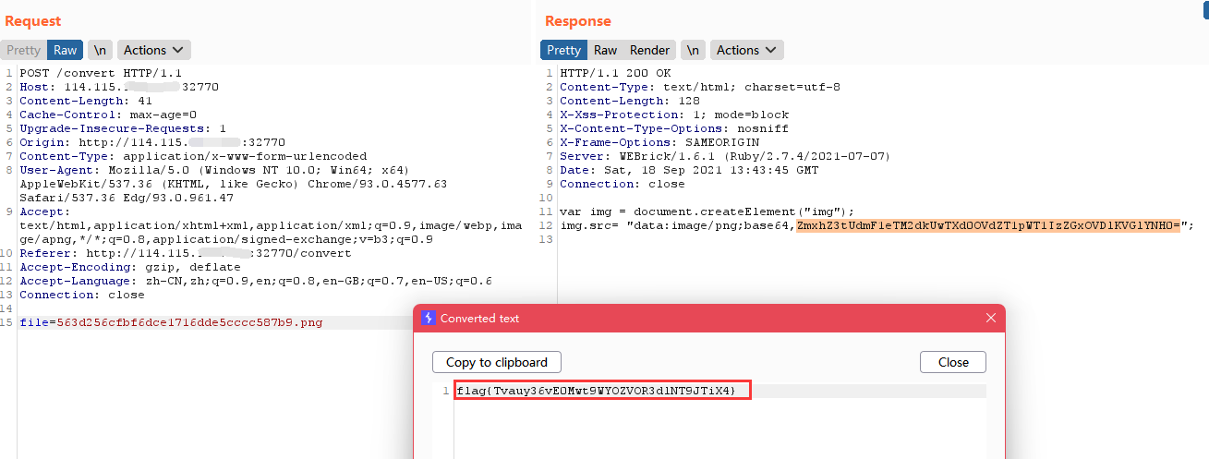Select the Raw tab in Request panel
The width and height of the screenshot is (1209, 459).
click(x=66, y=50)
